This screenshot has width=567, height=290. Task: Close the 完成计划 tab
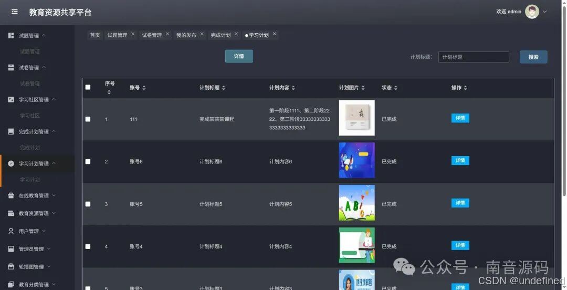pyautogui.click(x=236, y=34)
